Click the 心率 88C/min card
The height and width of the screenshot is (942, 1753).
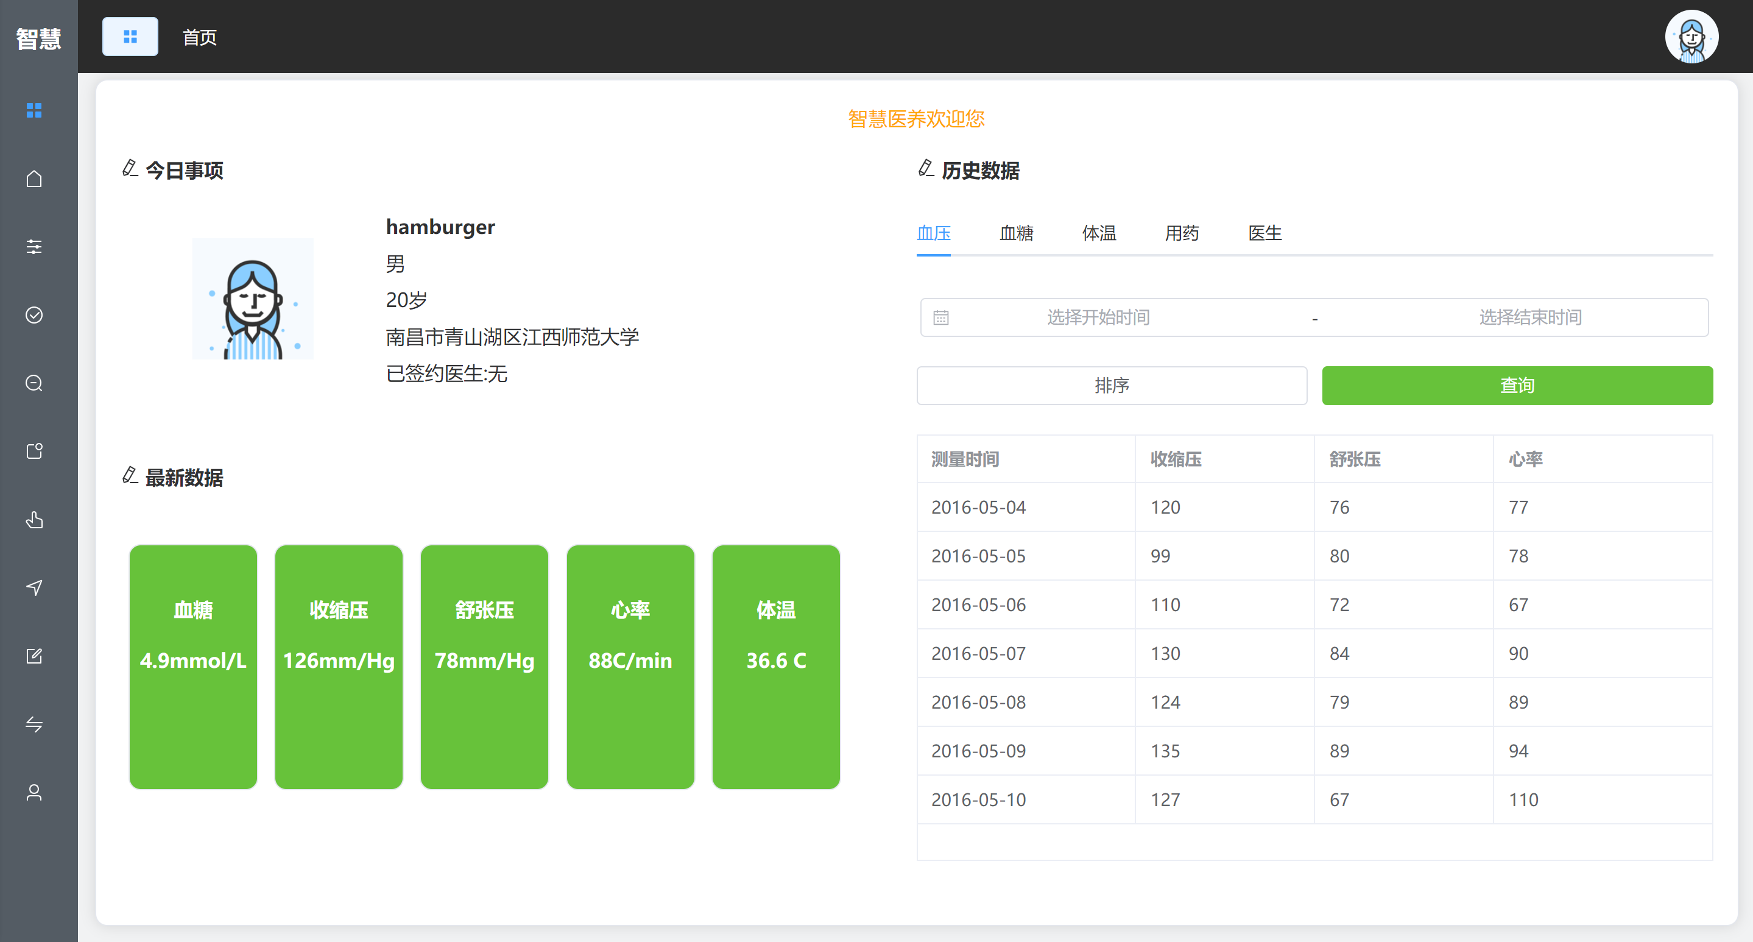click(x=630, y=667)
